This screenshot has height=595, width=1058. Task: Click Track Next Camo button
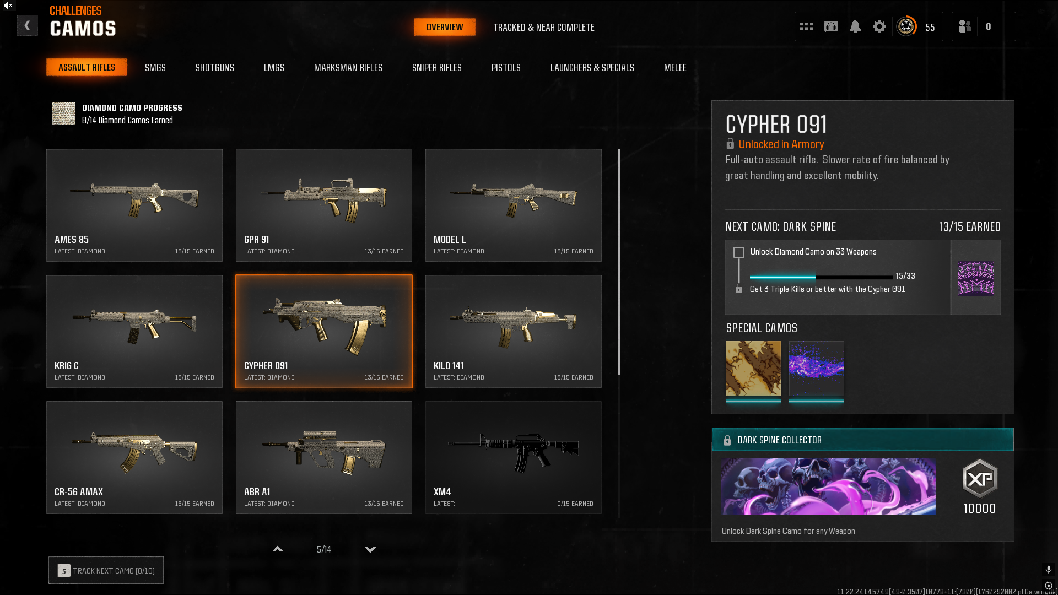[106, 571]
